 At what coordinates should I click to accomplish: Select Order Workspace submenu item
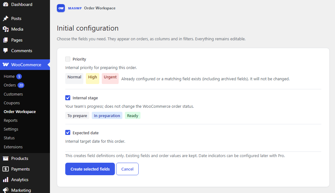[20, 111]
